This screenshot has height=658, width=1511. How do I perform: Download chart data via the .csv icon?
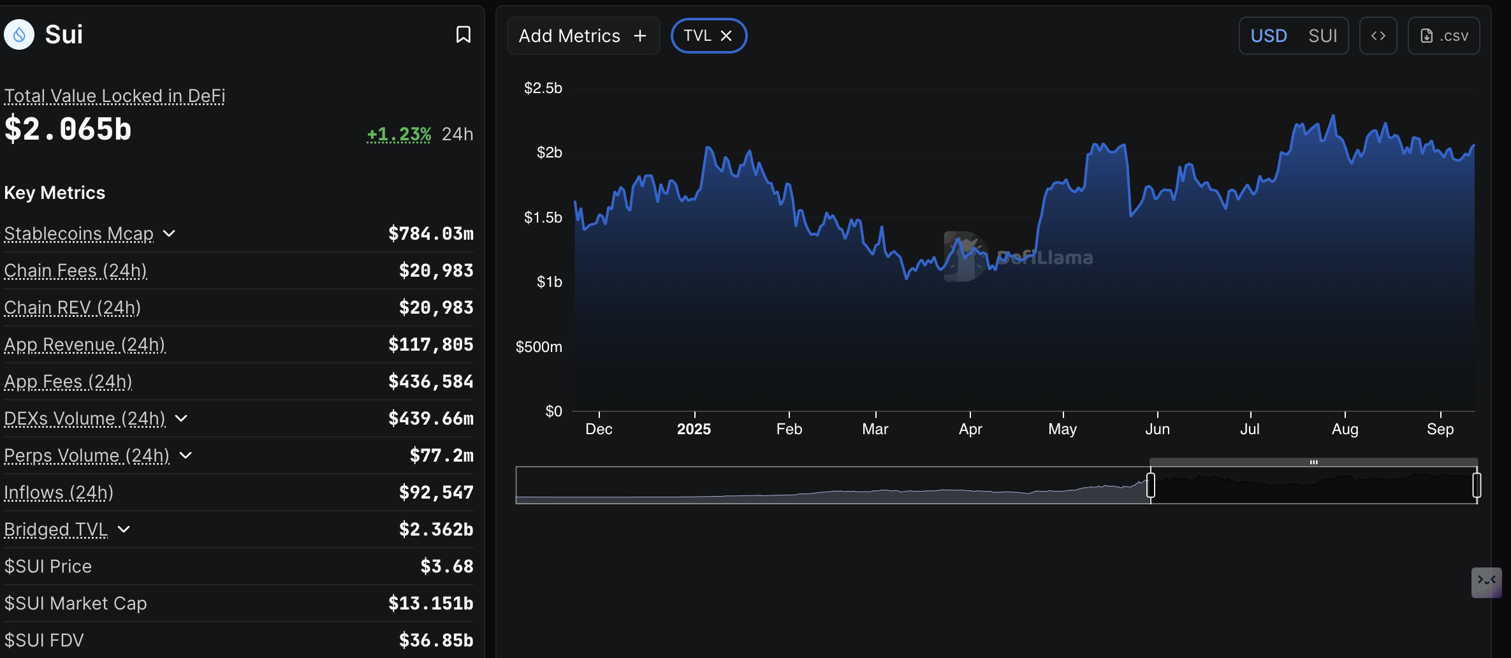point(1444,36)
